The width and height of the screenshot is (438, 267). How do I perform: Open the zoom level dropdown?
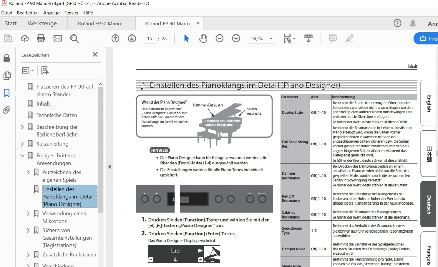tap(271, 39)
